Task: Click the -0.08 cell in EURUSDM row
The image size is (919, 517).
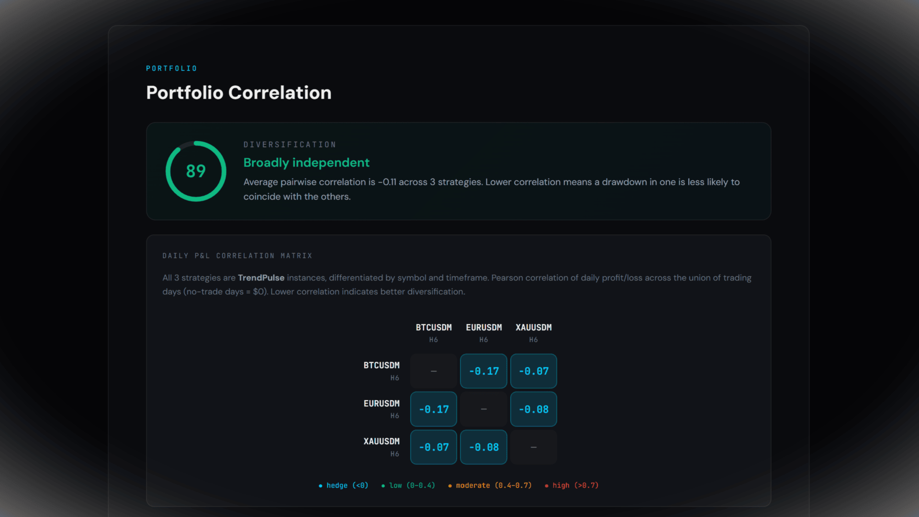Action: [534, 409]
